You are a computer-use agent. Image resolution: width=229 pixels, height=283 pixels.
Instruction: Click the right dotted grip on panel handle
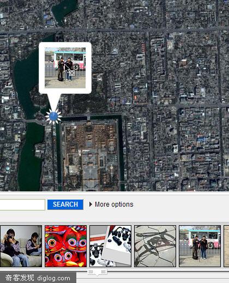[x=104, y=272]
